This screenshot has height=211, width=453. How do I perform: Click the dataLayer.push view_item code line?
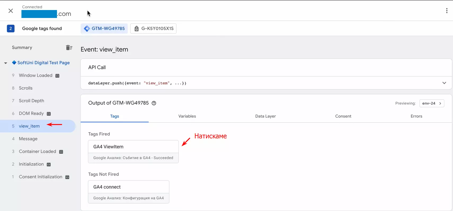[x=137, y=83]
